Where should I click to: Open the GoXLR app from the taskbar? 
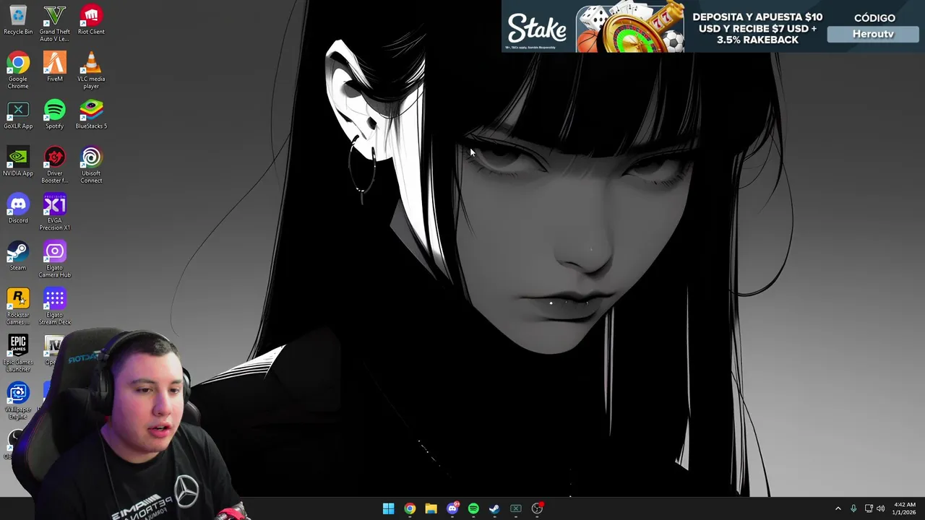tap(516, 508)
